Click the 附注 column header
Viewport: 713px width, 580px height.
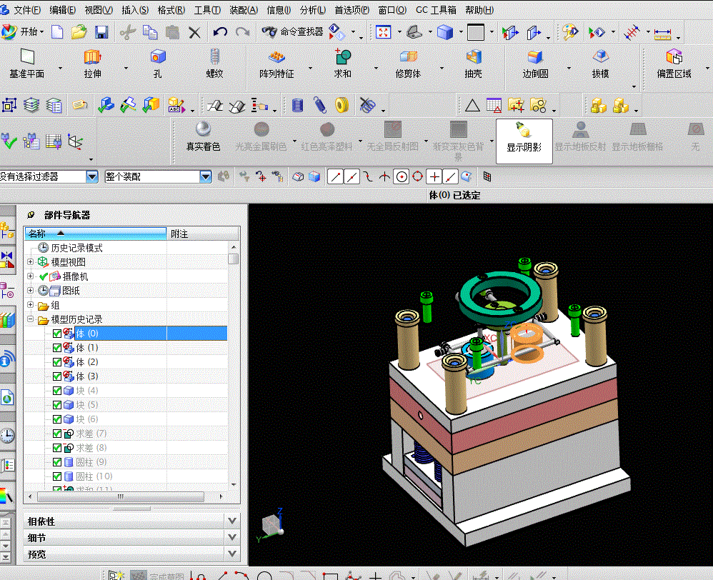203,234
